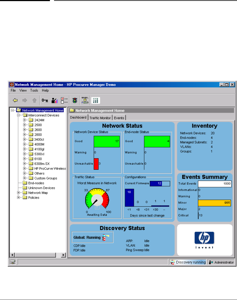Image resolution: width=237 pixels, height=300 pixels.
Task: Click the Administrator label in status bar
Action: (x=224, y=262)
